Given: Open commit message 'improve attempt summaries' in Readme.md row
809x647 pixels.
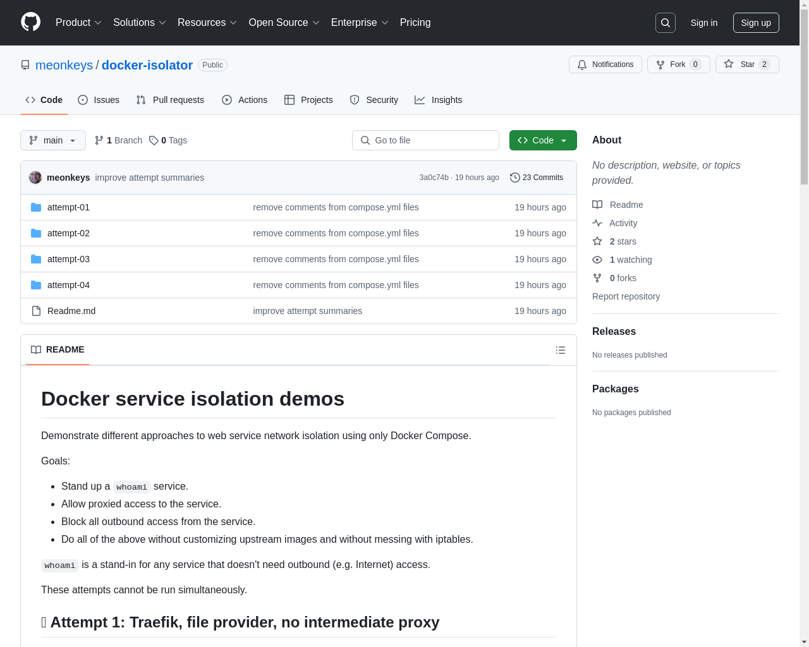Looking at the screenshot, I should [308, 311].
